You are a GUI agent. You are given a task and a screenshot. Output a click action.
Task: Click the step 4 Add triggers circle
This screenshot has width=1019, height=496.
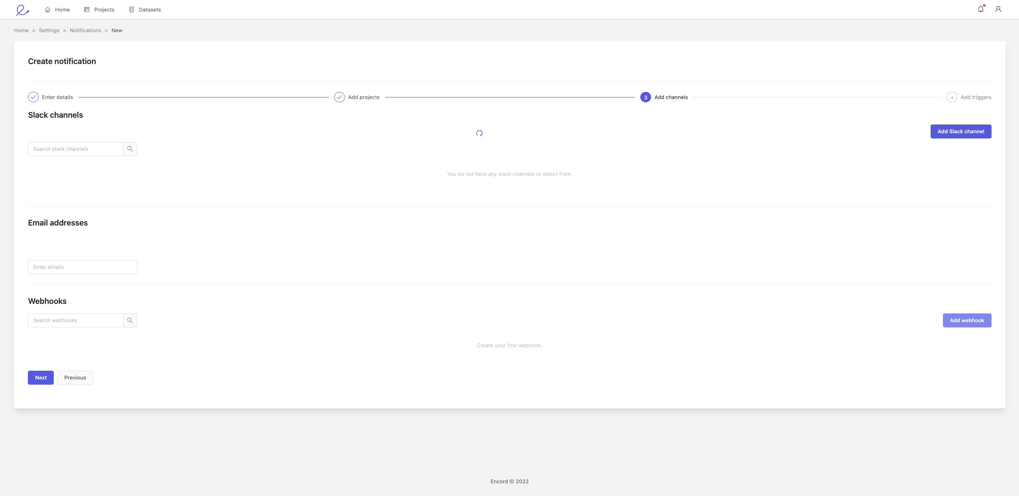pos(952,97)
